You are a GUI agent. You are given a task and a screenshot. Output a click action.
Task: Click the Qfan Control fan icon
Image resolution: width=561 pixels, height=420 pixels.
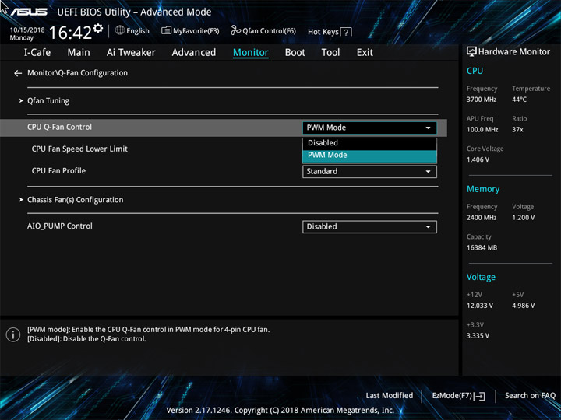[236, 30]
